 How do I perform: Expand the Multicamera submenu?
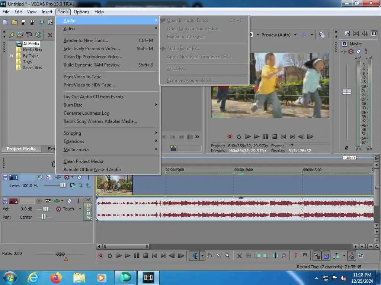pyautogui.click(x=108, y=150)
